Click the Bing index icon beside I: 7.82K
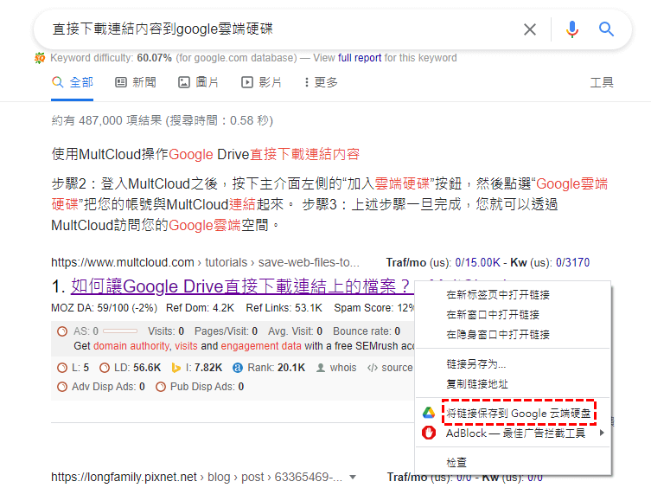Screen dimensions: 651x488 pos(176,368)
